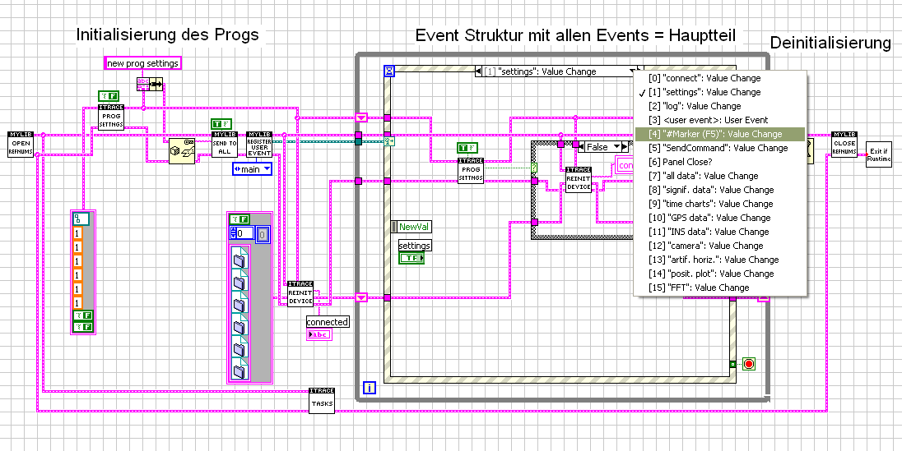
Task: Toggle the settings boolean control terminal
Action: pos(411,259)
